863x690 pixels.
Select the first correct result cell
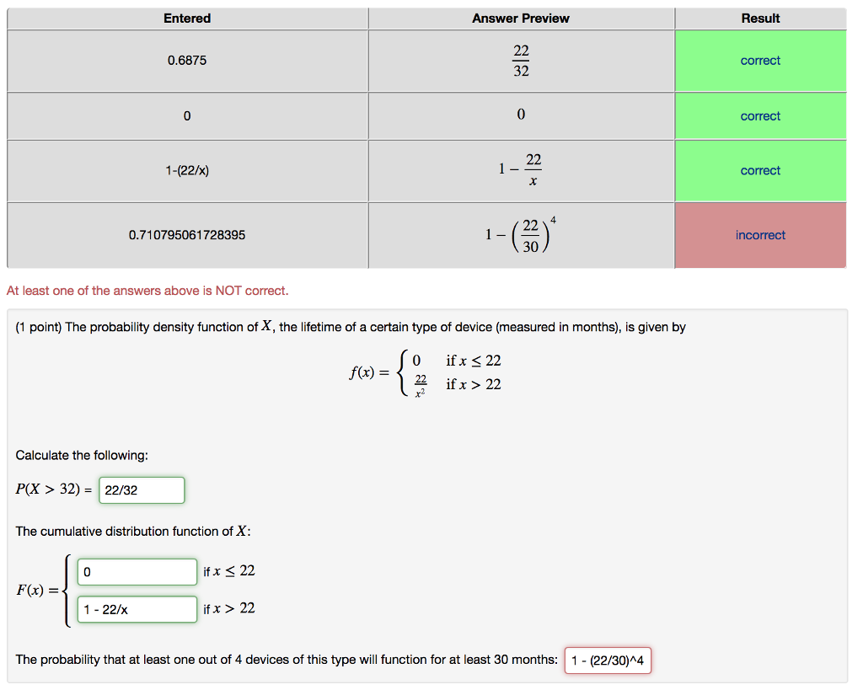click(x=759, y=60)
